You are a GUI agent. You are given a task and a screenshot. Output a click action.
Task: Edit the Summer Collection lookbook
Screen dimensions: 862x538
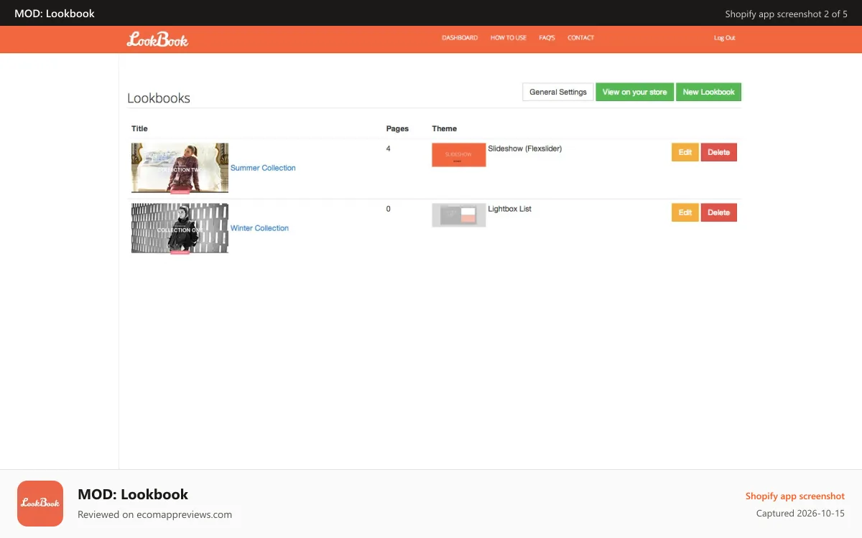point(685,152)
